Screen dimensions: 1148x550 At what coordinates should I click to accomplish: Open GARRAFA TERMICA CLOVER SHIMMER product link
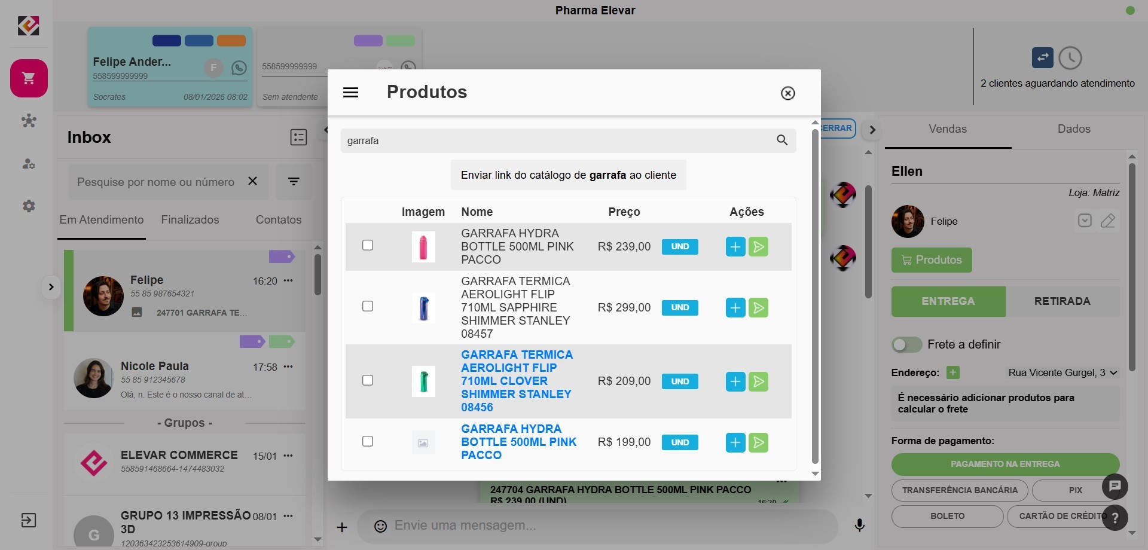[517, 381]
